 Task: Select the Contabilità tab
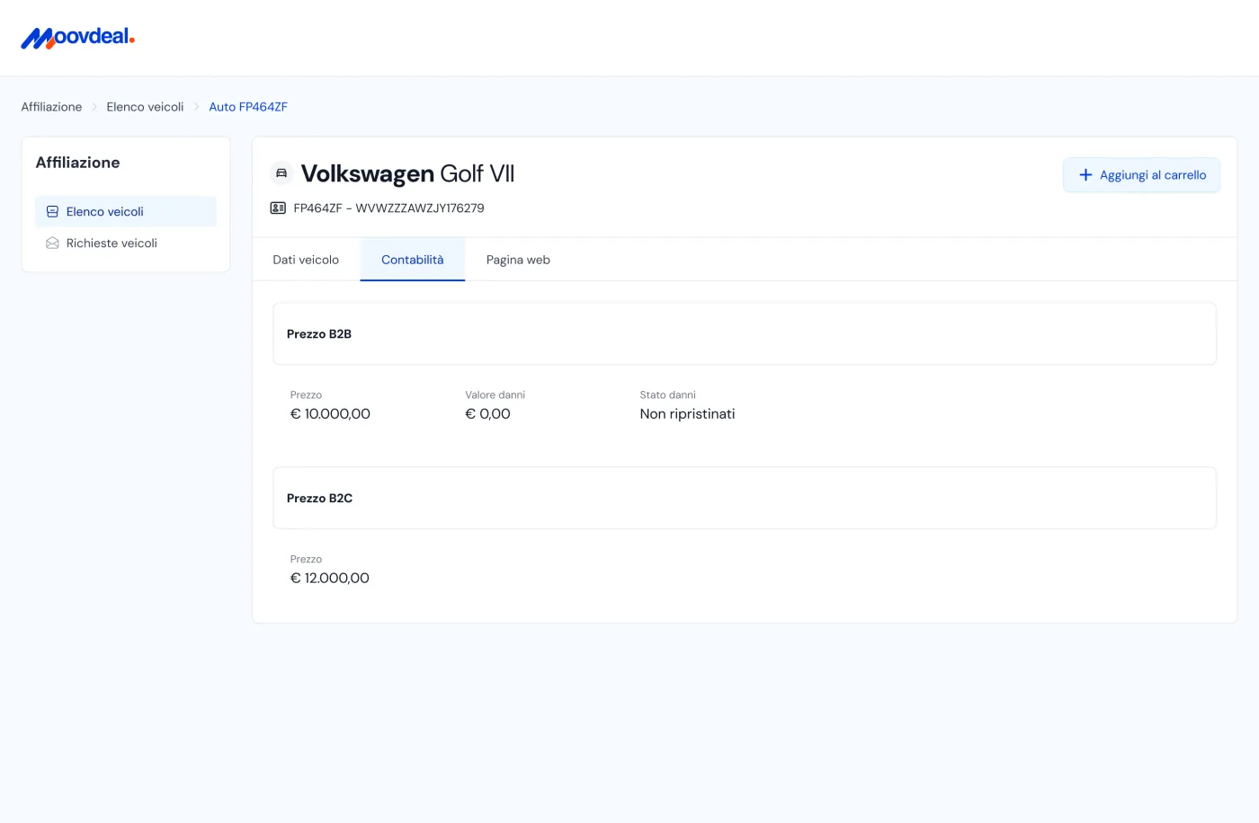(x=413, y=260)
